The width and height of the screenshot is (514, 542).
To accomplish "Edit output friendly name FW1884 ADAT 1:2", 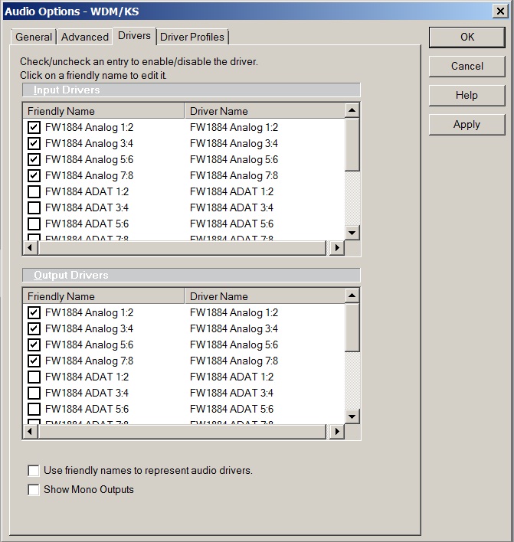I will [x=87, y=377].
